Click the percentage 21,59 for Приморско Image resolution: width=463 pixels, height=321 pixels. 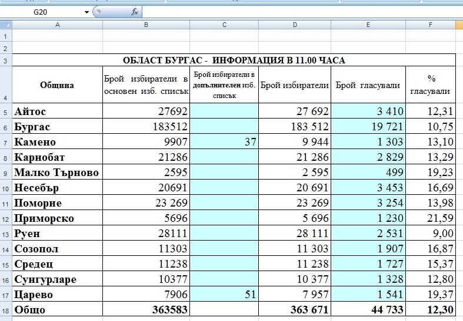[x=431, y=218]
